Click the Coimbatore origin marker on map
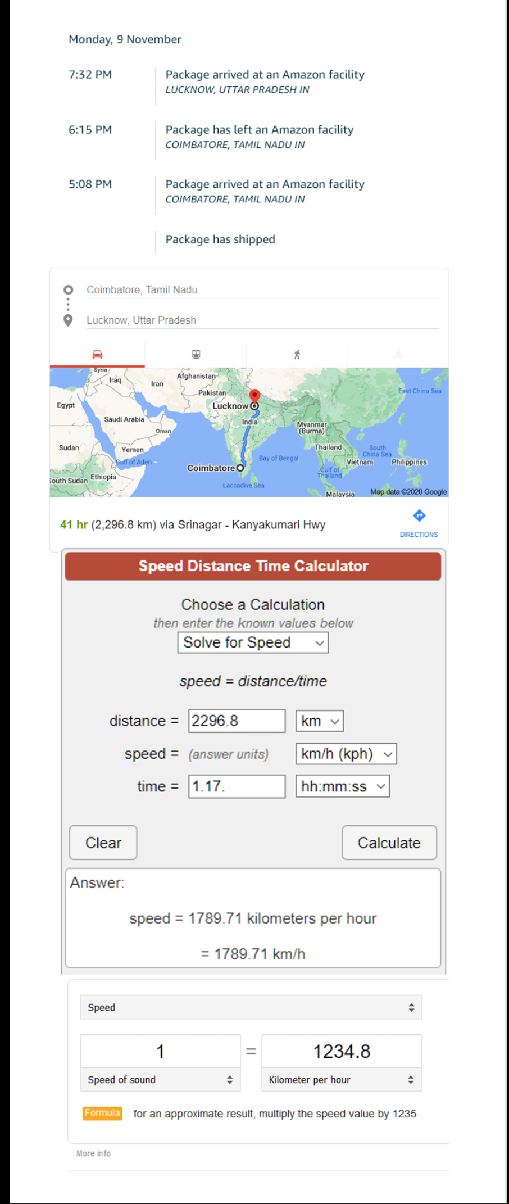The width and height of the screenshot is (509, 1204). pyautogui.click(x=240, y=468)
